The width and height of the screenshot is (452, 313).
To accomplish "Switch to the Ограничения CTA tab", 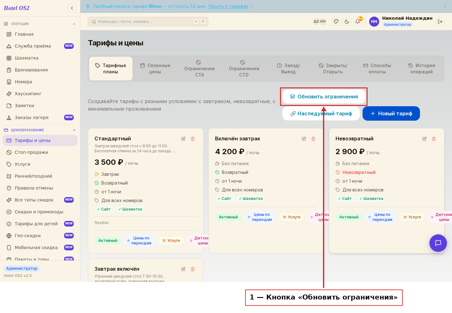I will tap(199, 69).
